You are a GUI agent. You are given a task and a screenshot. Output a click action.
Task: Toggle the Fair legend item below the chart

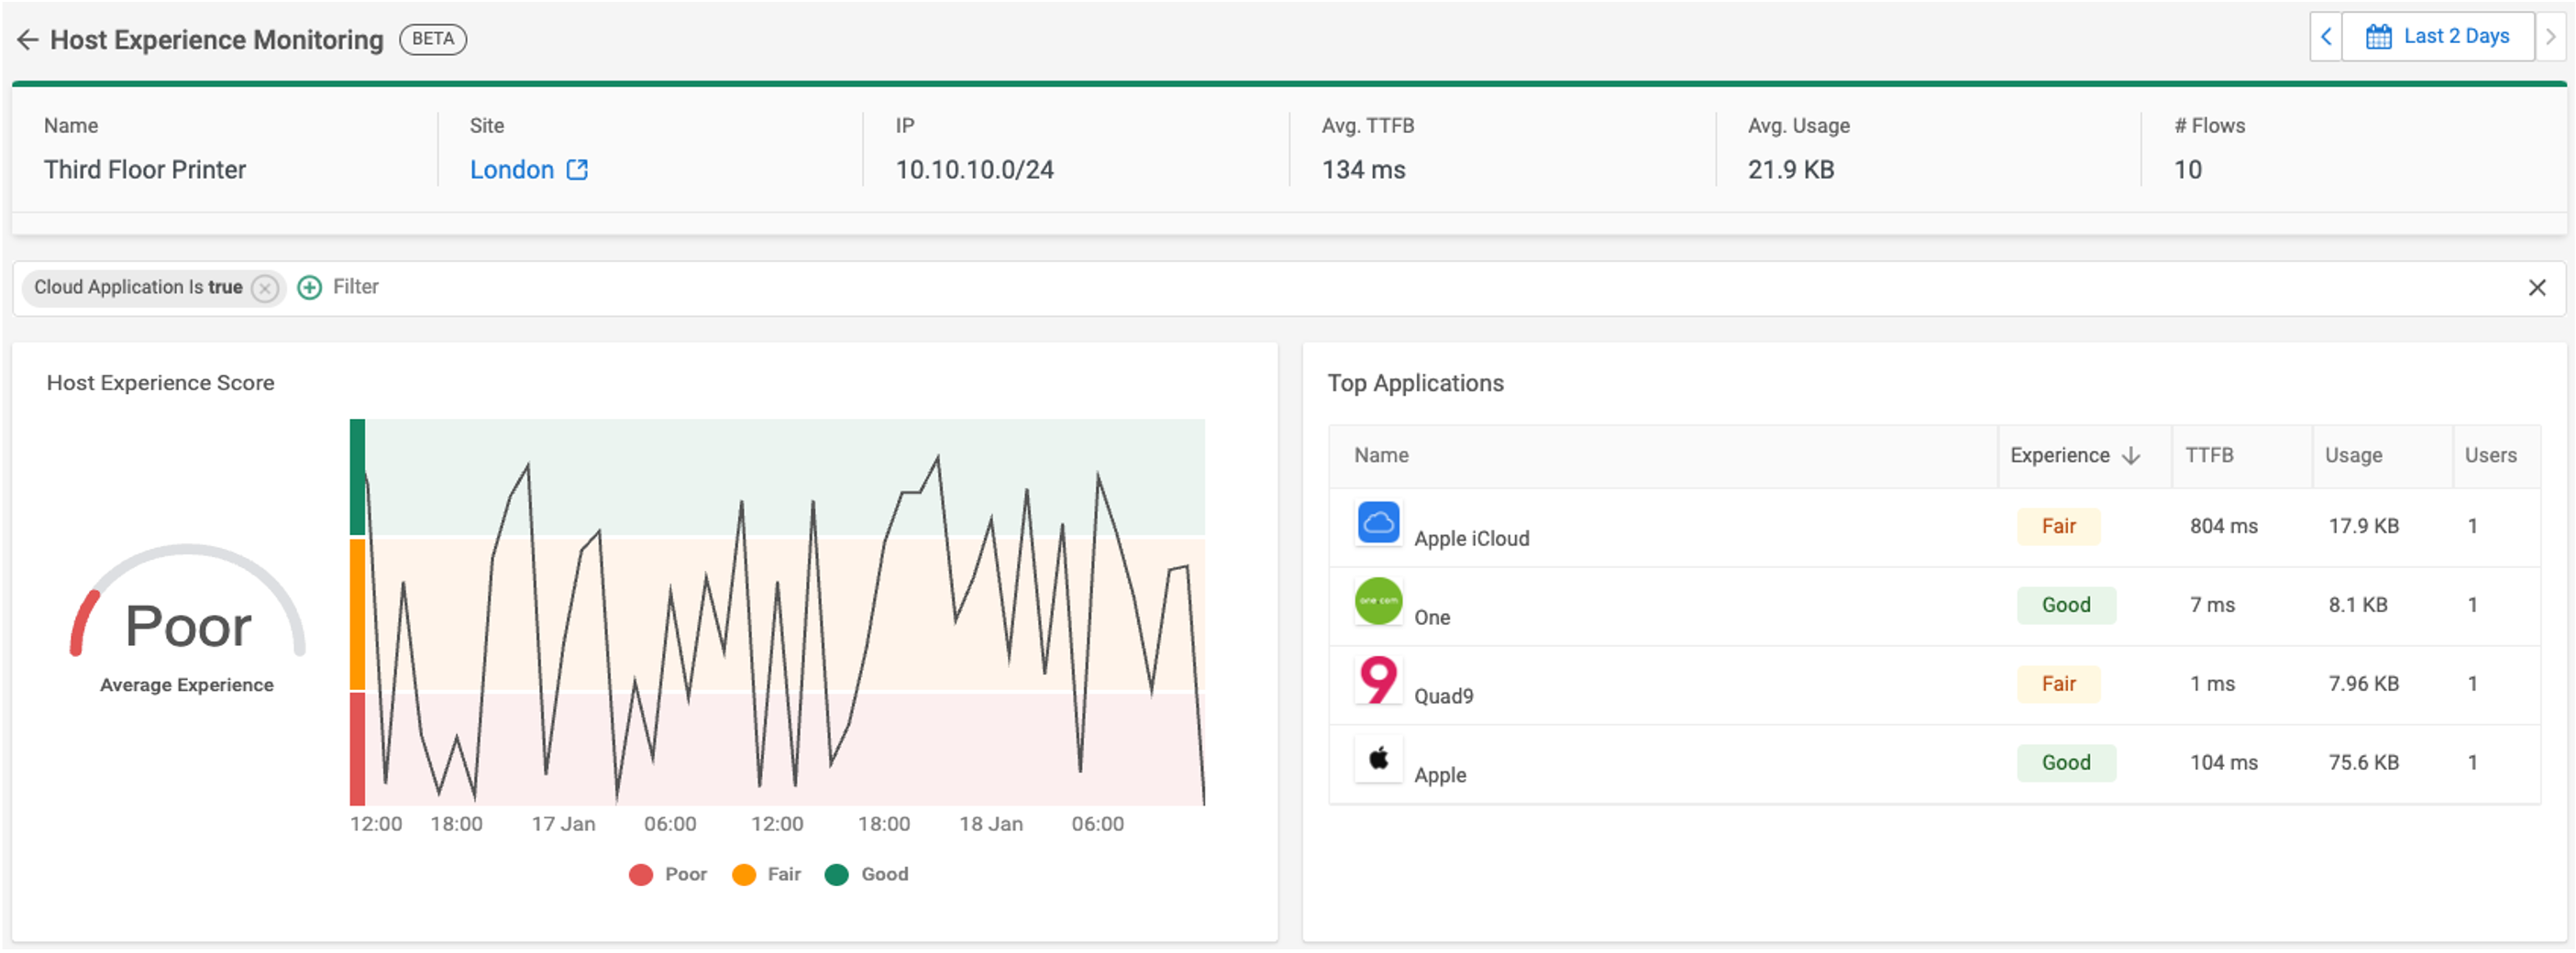(765, 874)
